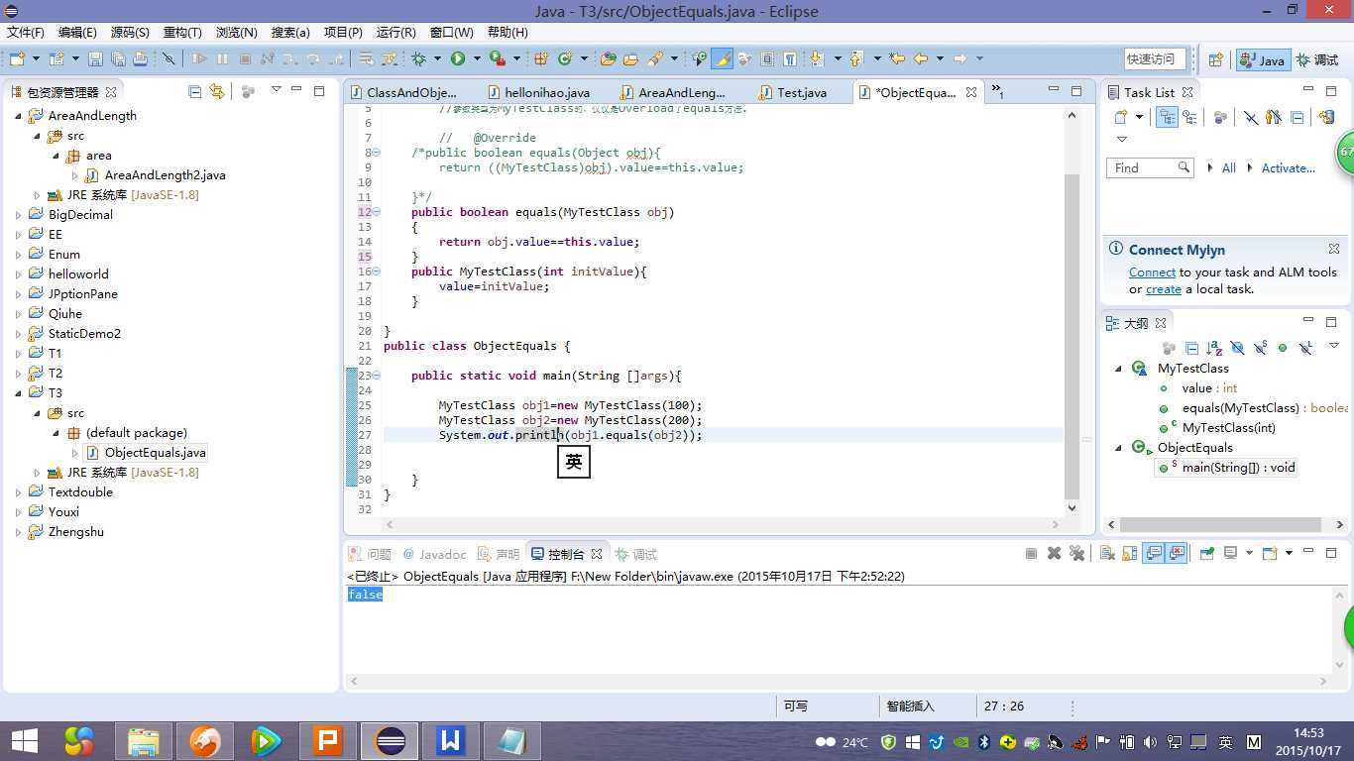Image resolution: width=1354 pixels, height=761 pixels.
Task: Click the Open Type toolbar icon
Action: pyautogui.click(x=608, y=59)
